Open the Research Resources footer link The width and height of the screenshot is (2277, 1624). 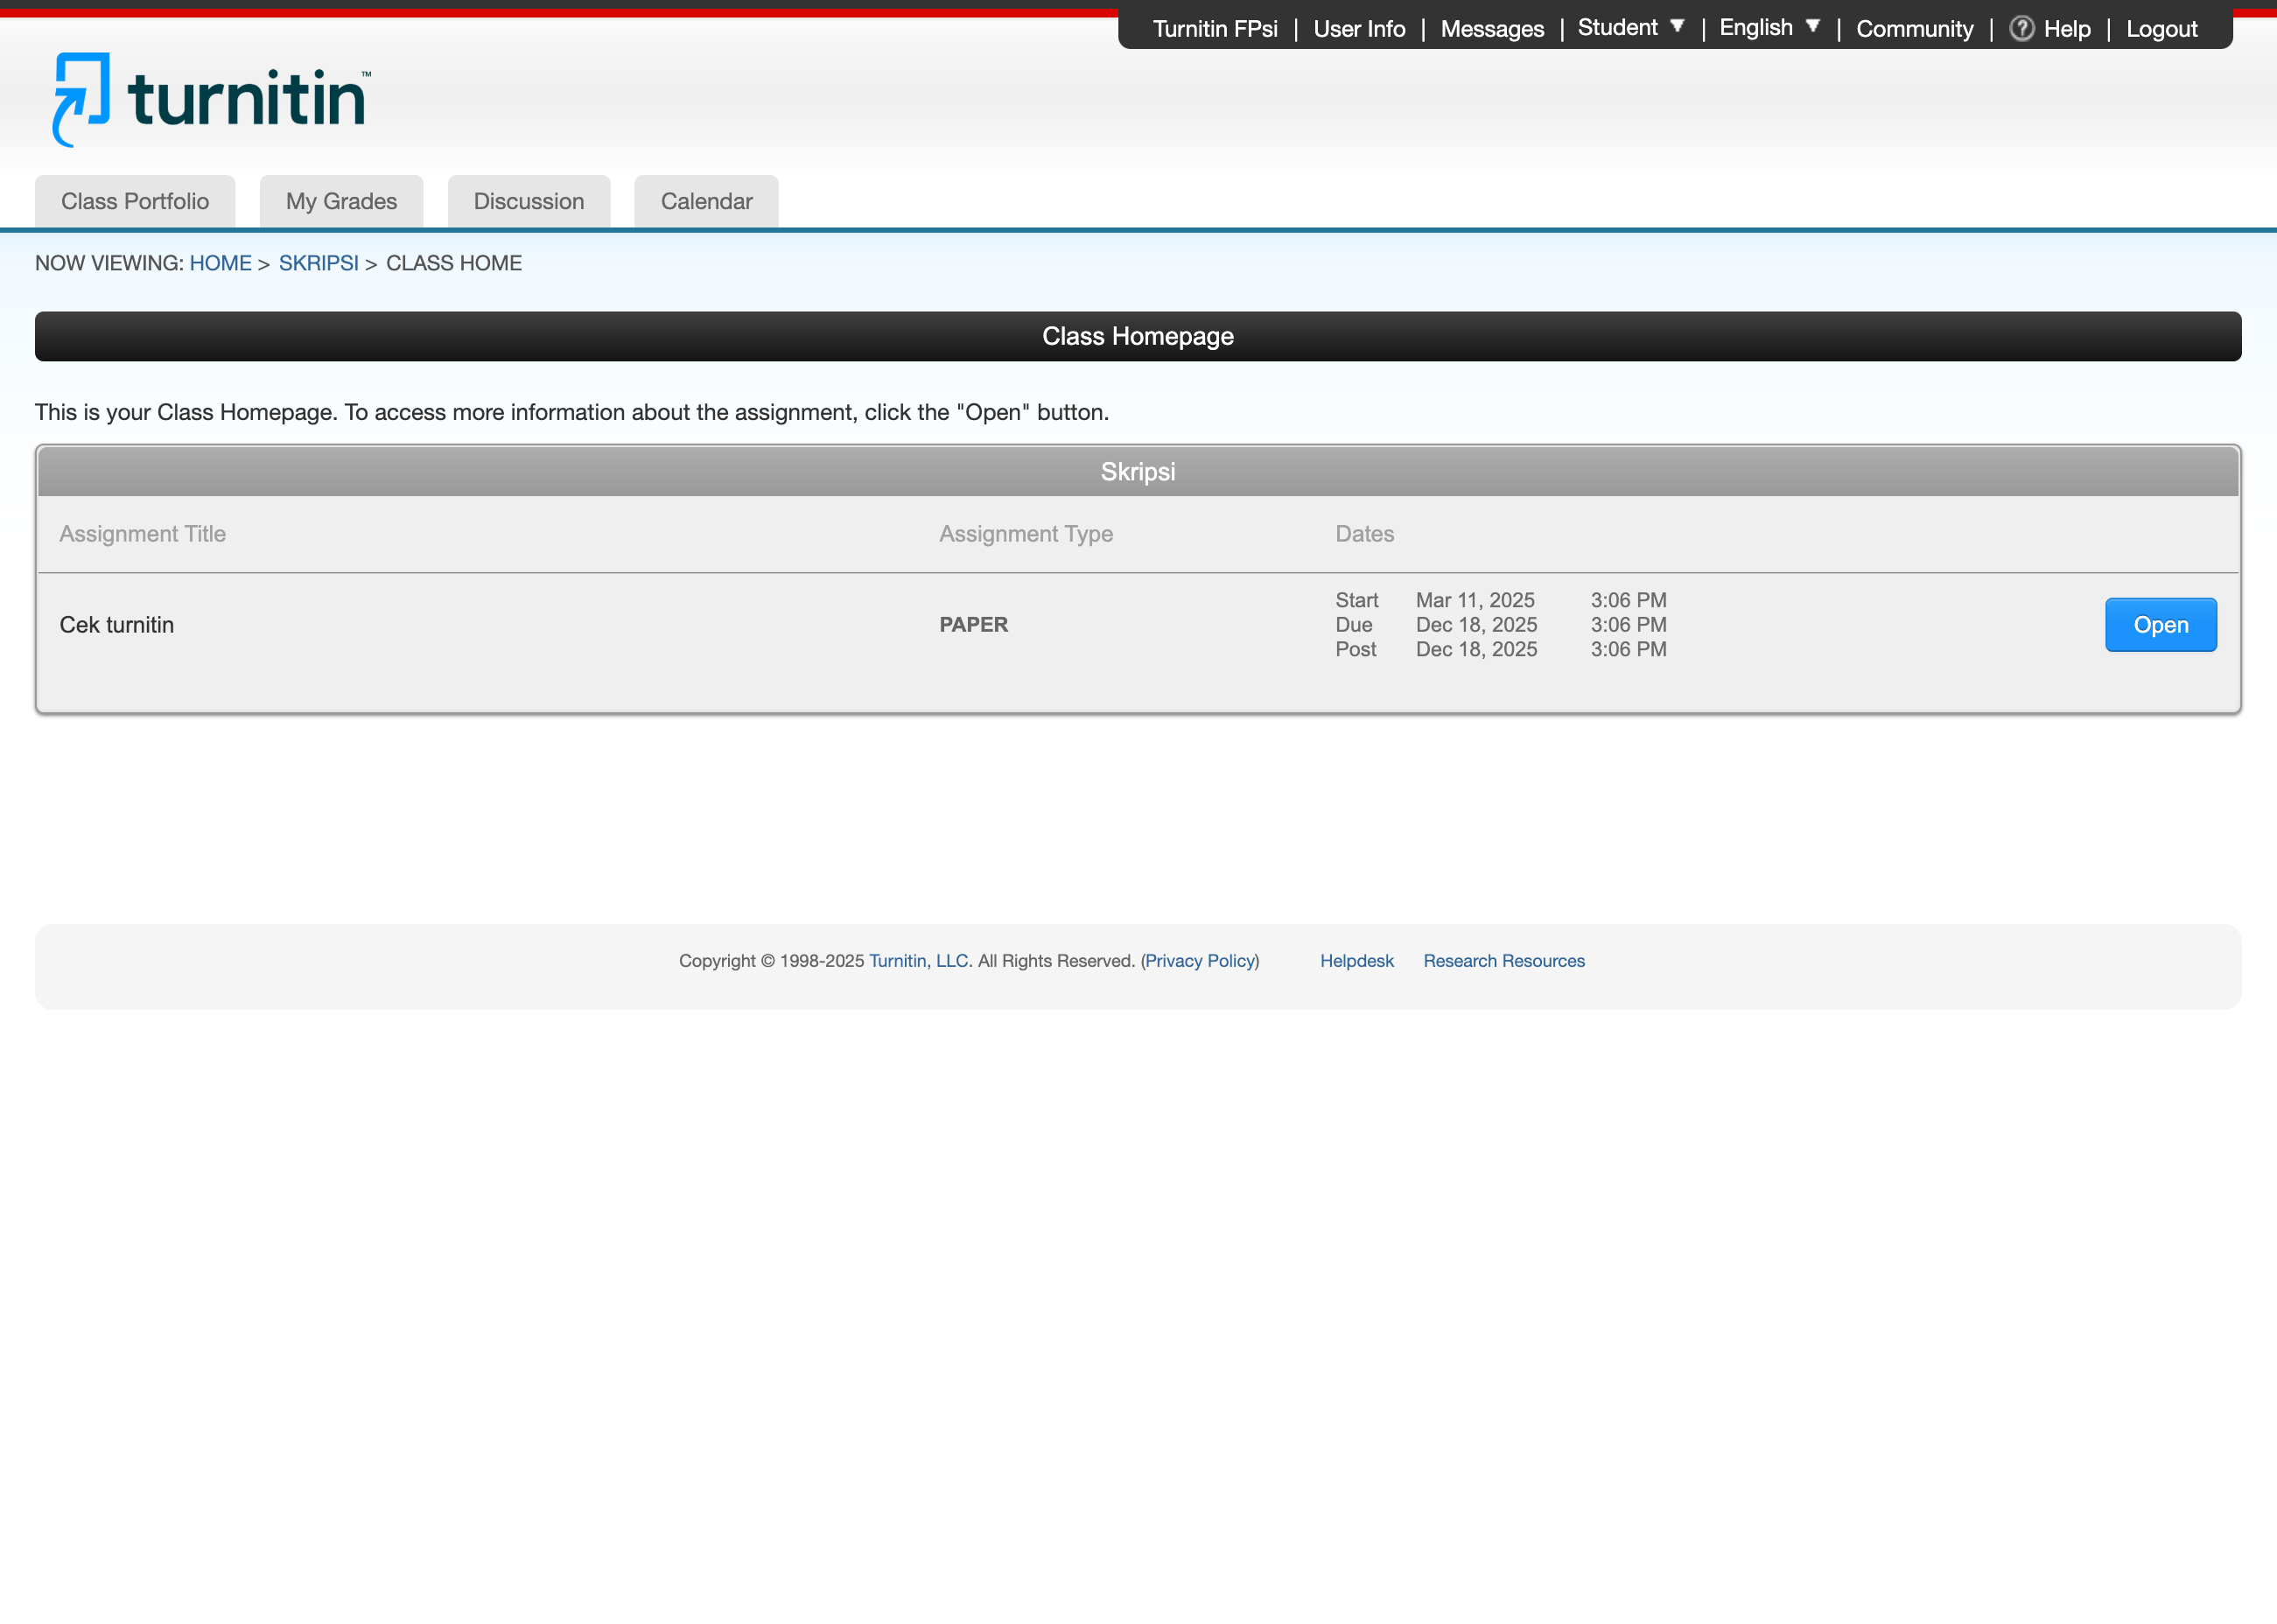pos(1503,961)
